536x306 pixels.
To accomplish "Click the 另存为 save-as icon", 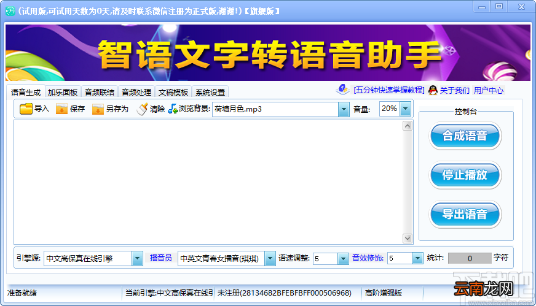I will 98,109.
